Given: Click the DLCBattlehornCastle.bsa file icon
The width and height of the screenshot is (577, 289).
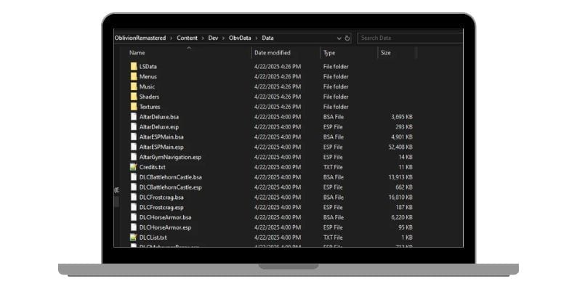Looking at the screenshot, I should click(x=134, y=177).
